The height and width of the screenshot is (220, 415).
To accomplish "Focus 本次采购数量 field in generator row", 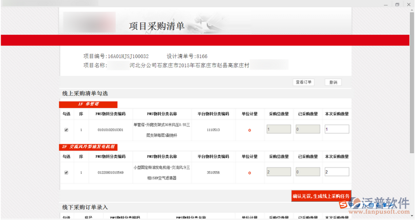I will pos(336,172).
